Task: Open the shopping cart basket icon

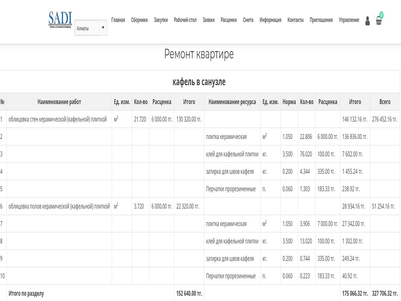Action: click(379, 21)
